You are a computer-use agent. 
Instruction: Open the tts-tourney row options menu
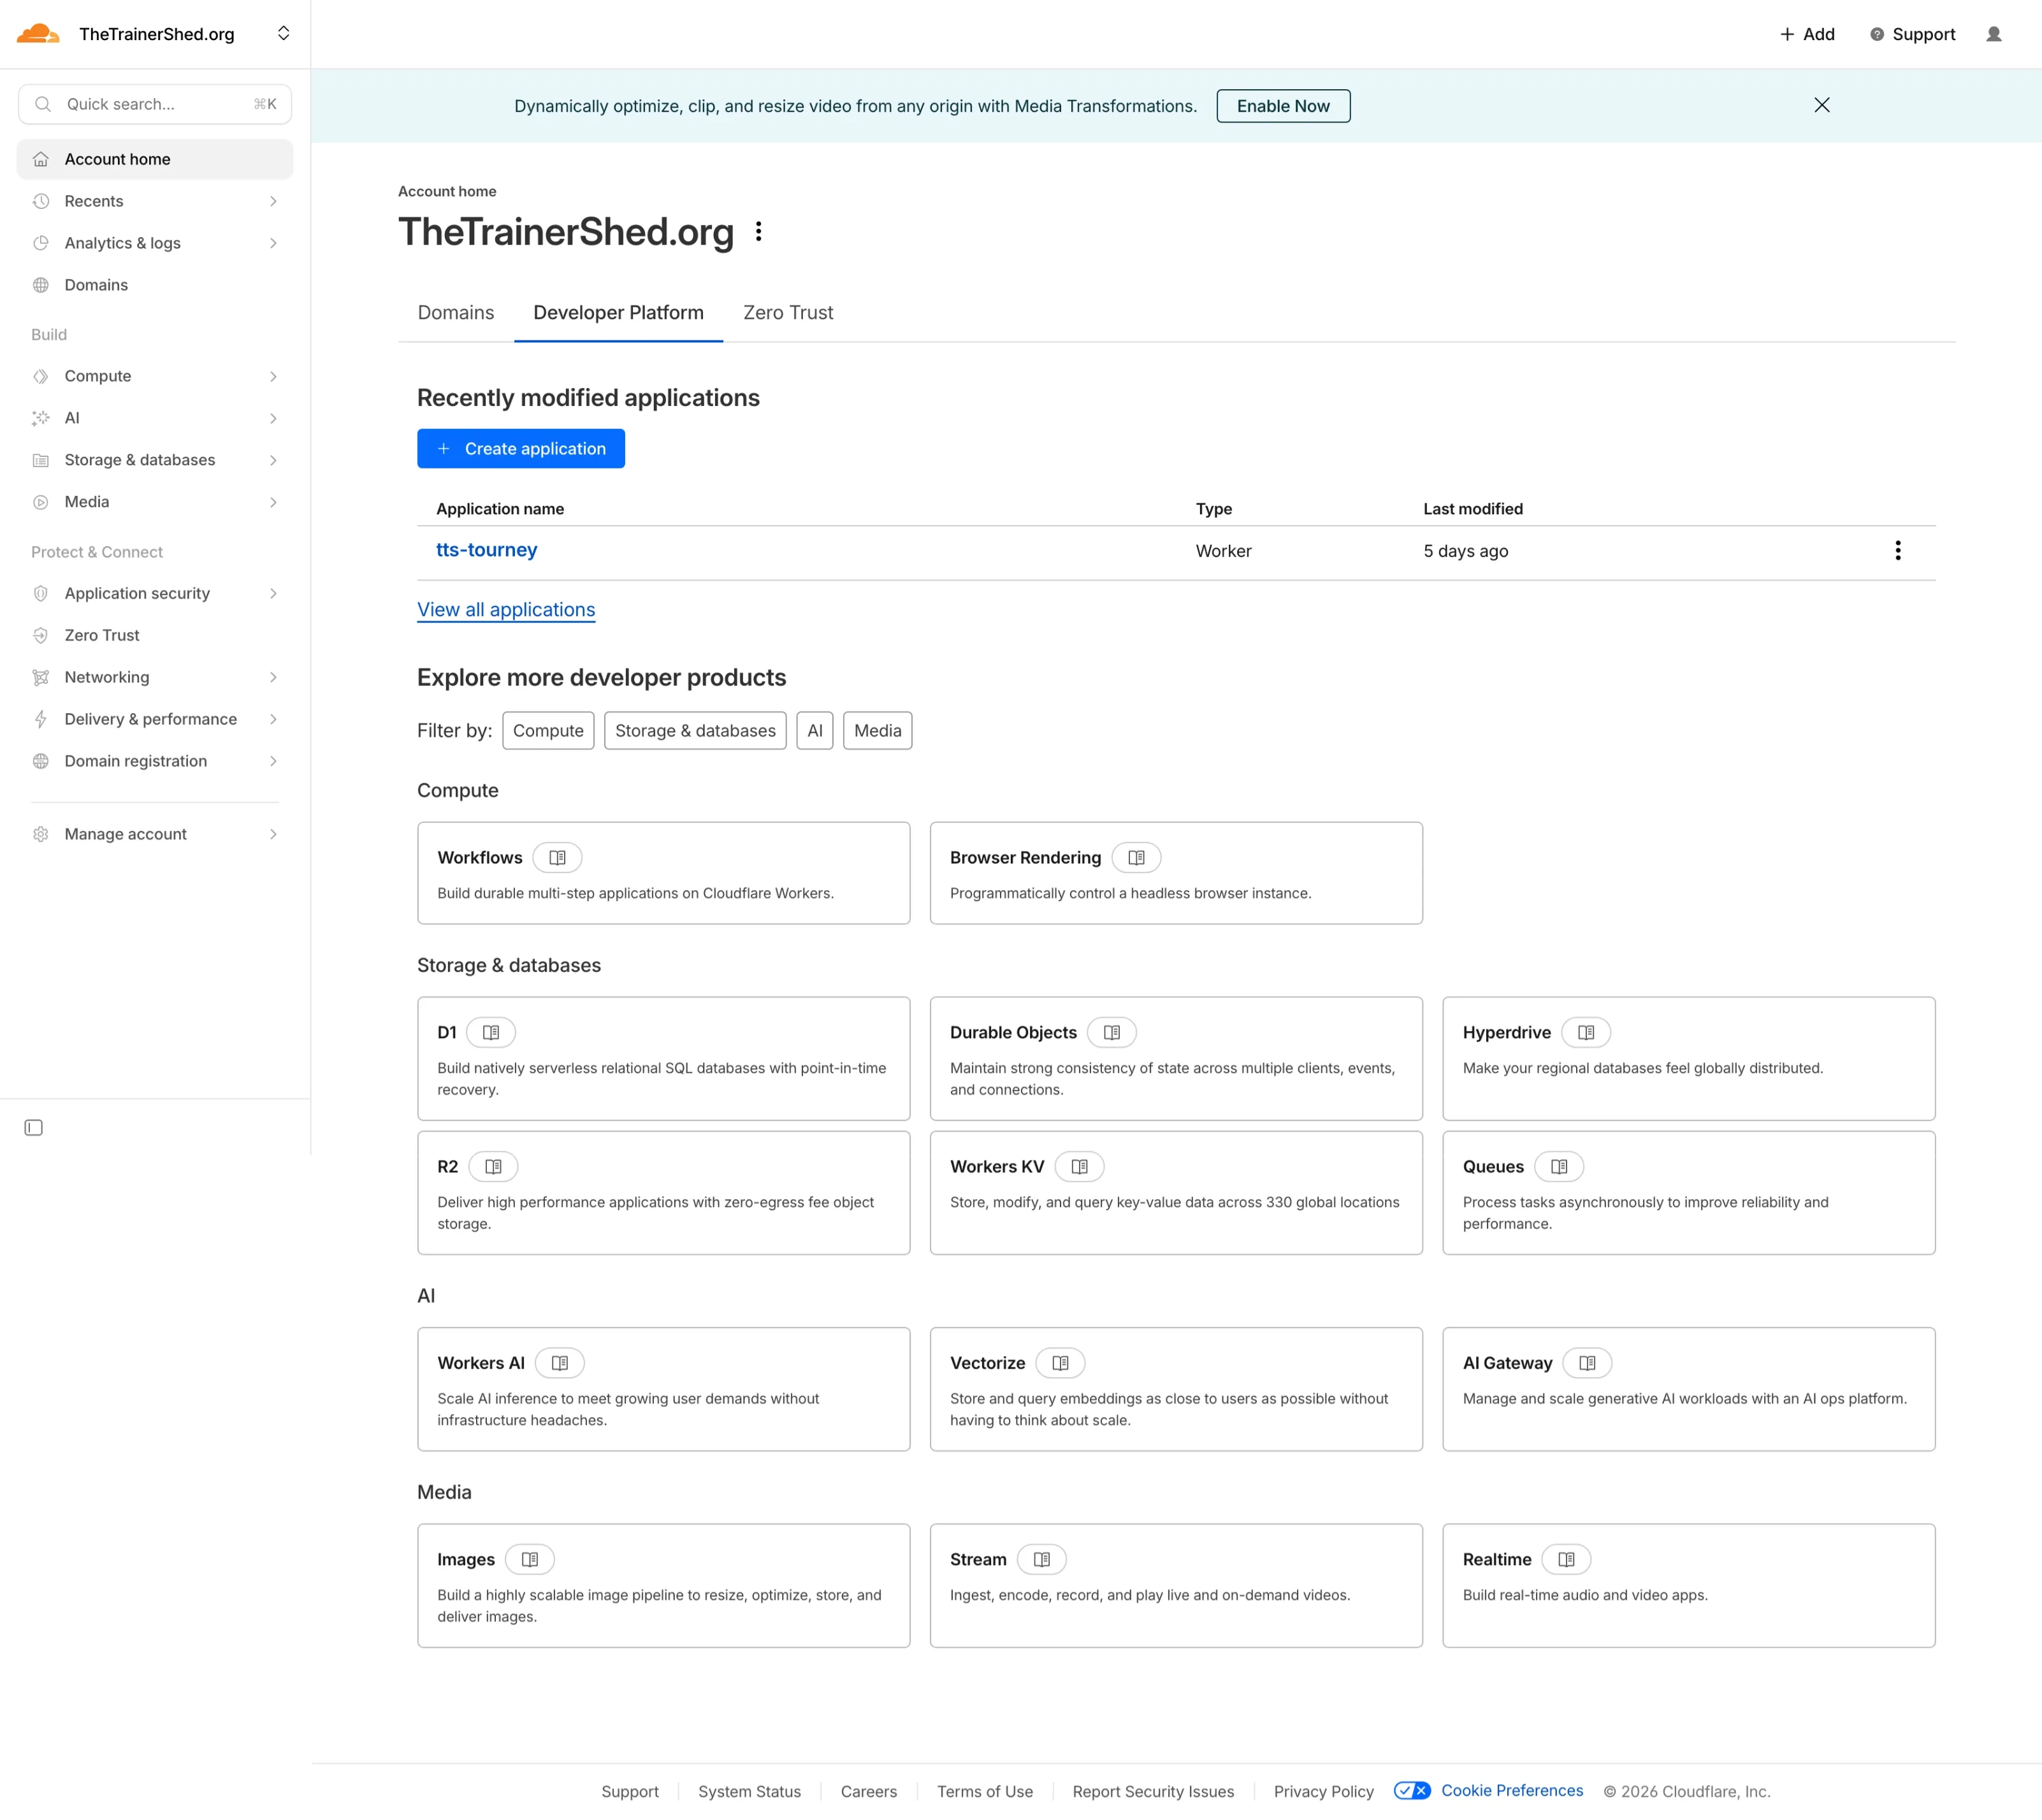point(1897,551)
